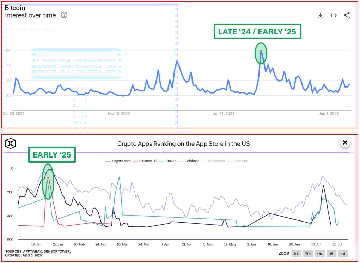Select the 1M zoom range
The height and width of the screenshot is (263, 360).
point(343,254)
